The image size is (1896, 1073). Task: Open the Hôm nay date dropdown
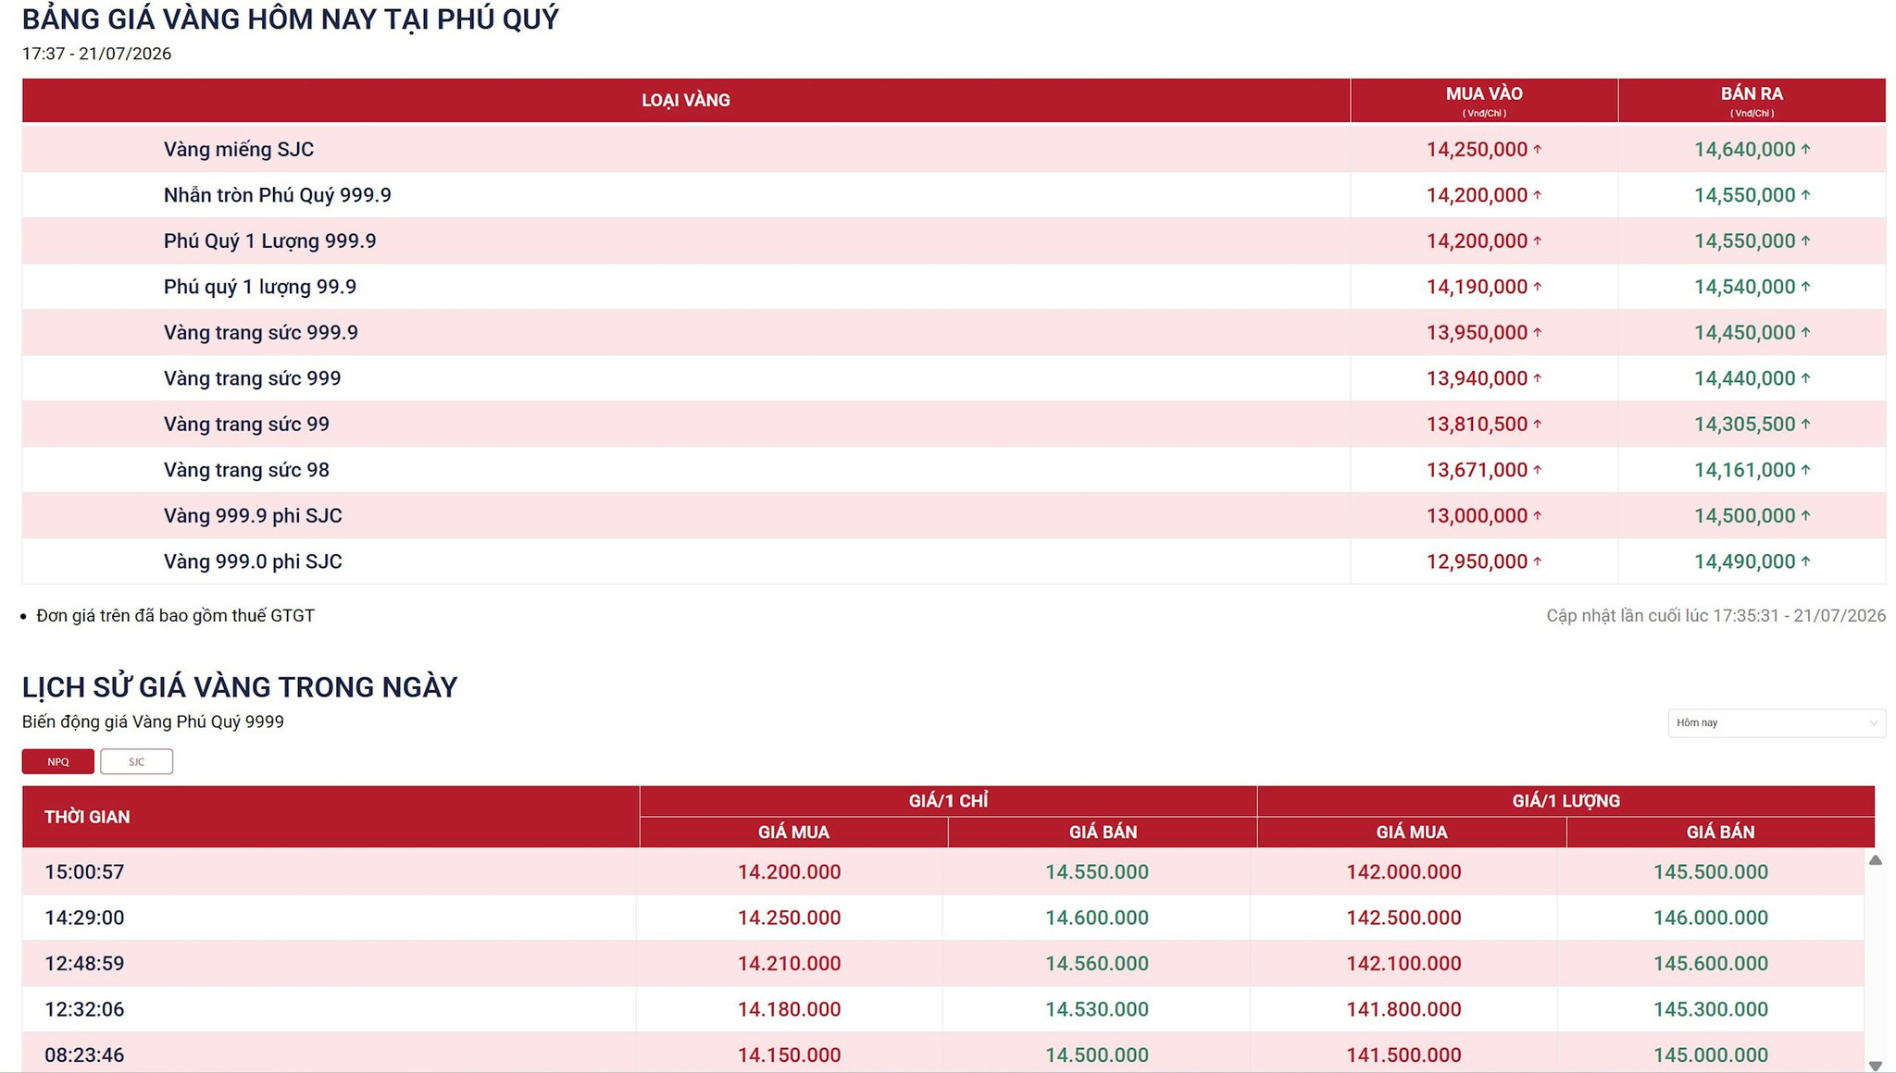[x=1776, y=722]
